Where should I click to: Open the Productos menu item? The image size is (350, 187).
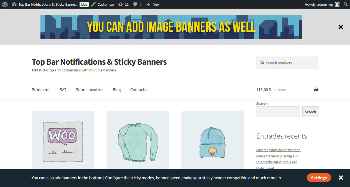(x=41, y=90)
